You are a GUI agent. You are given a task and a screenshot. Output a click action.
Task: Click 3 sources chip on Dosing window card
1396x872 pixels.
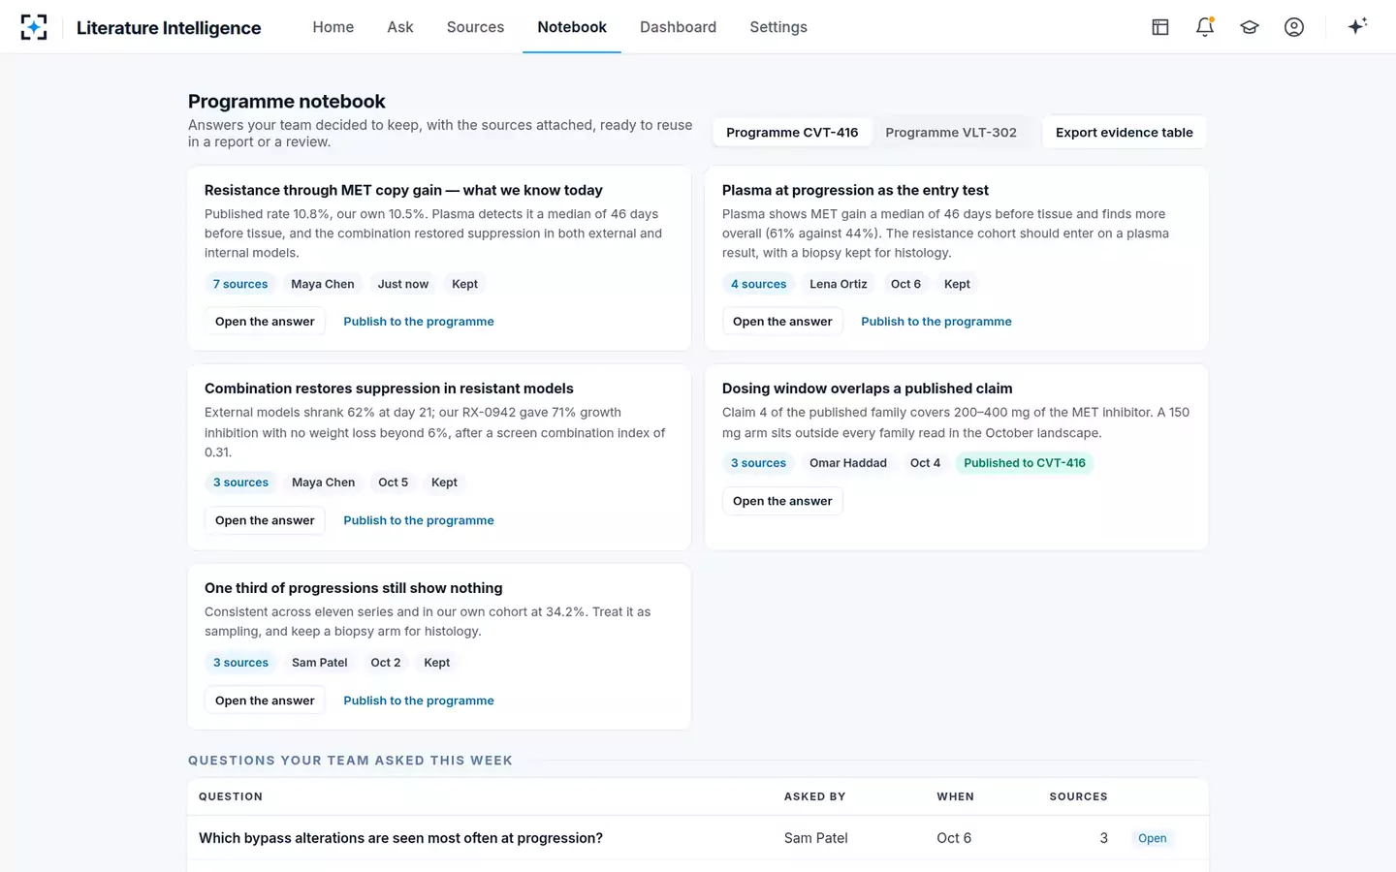tap(758, 463)
